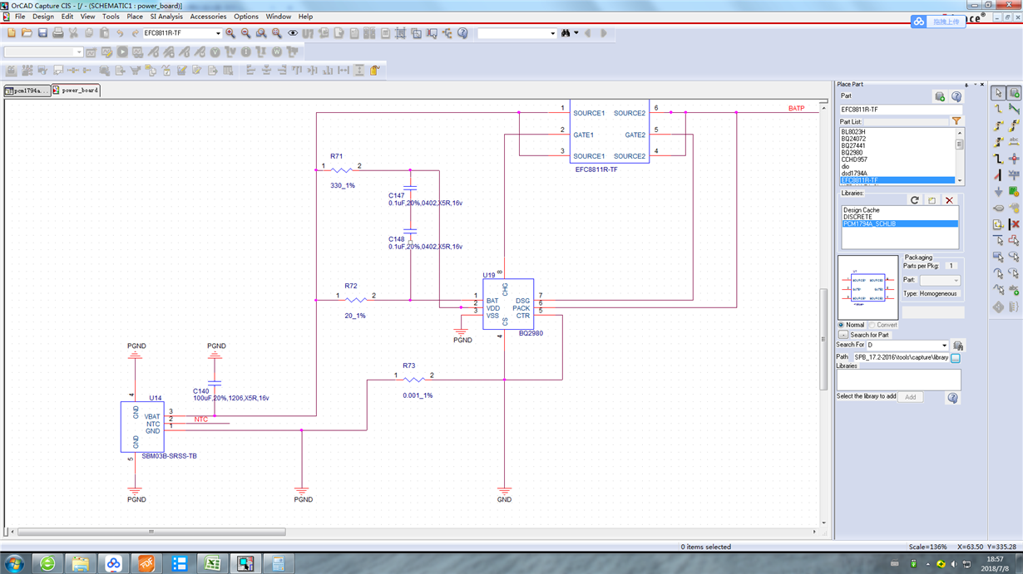Open the File menu

pyautogui.click(x=20, y=17)
